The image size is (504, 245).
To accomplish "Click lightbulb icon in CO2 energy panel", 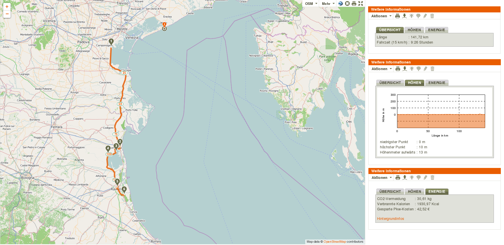I will click(412, 177).
